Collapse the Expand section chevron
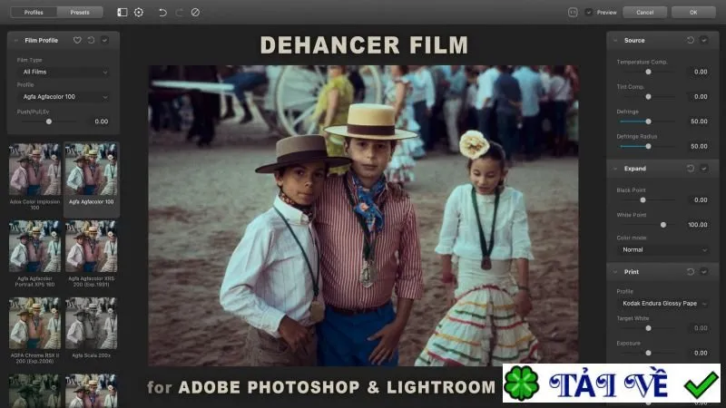 coord(615,169)
